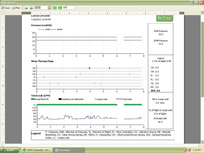
Task: Click the date 11/8/2012 10:40 PM
Action: (x=41, y=20)
